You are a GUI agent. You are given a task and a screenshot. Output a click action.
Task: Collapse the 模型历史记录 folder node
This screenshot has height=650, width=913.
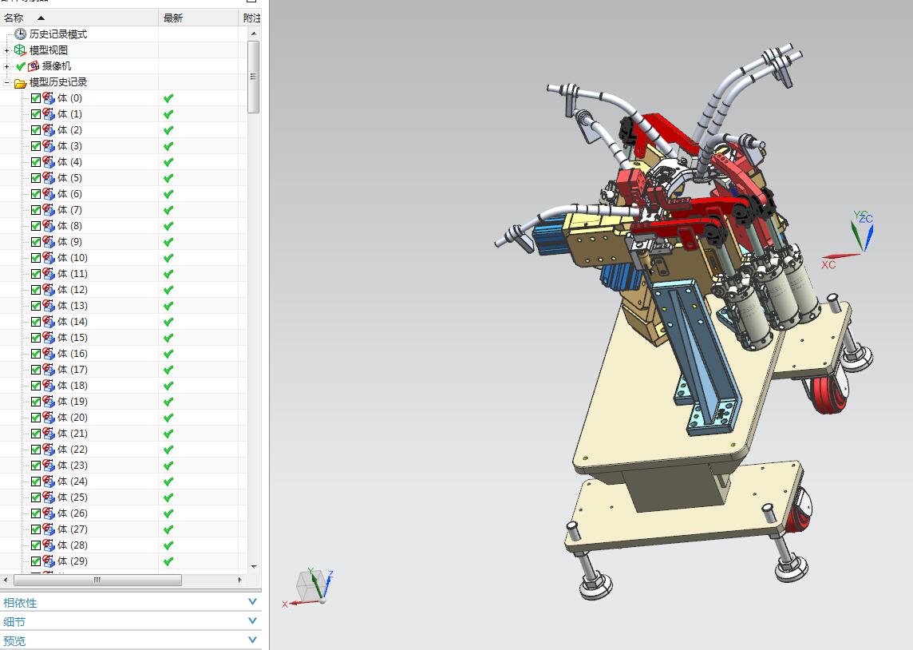(6, 82)
